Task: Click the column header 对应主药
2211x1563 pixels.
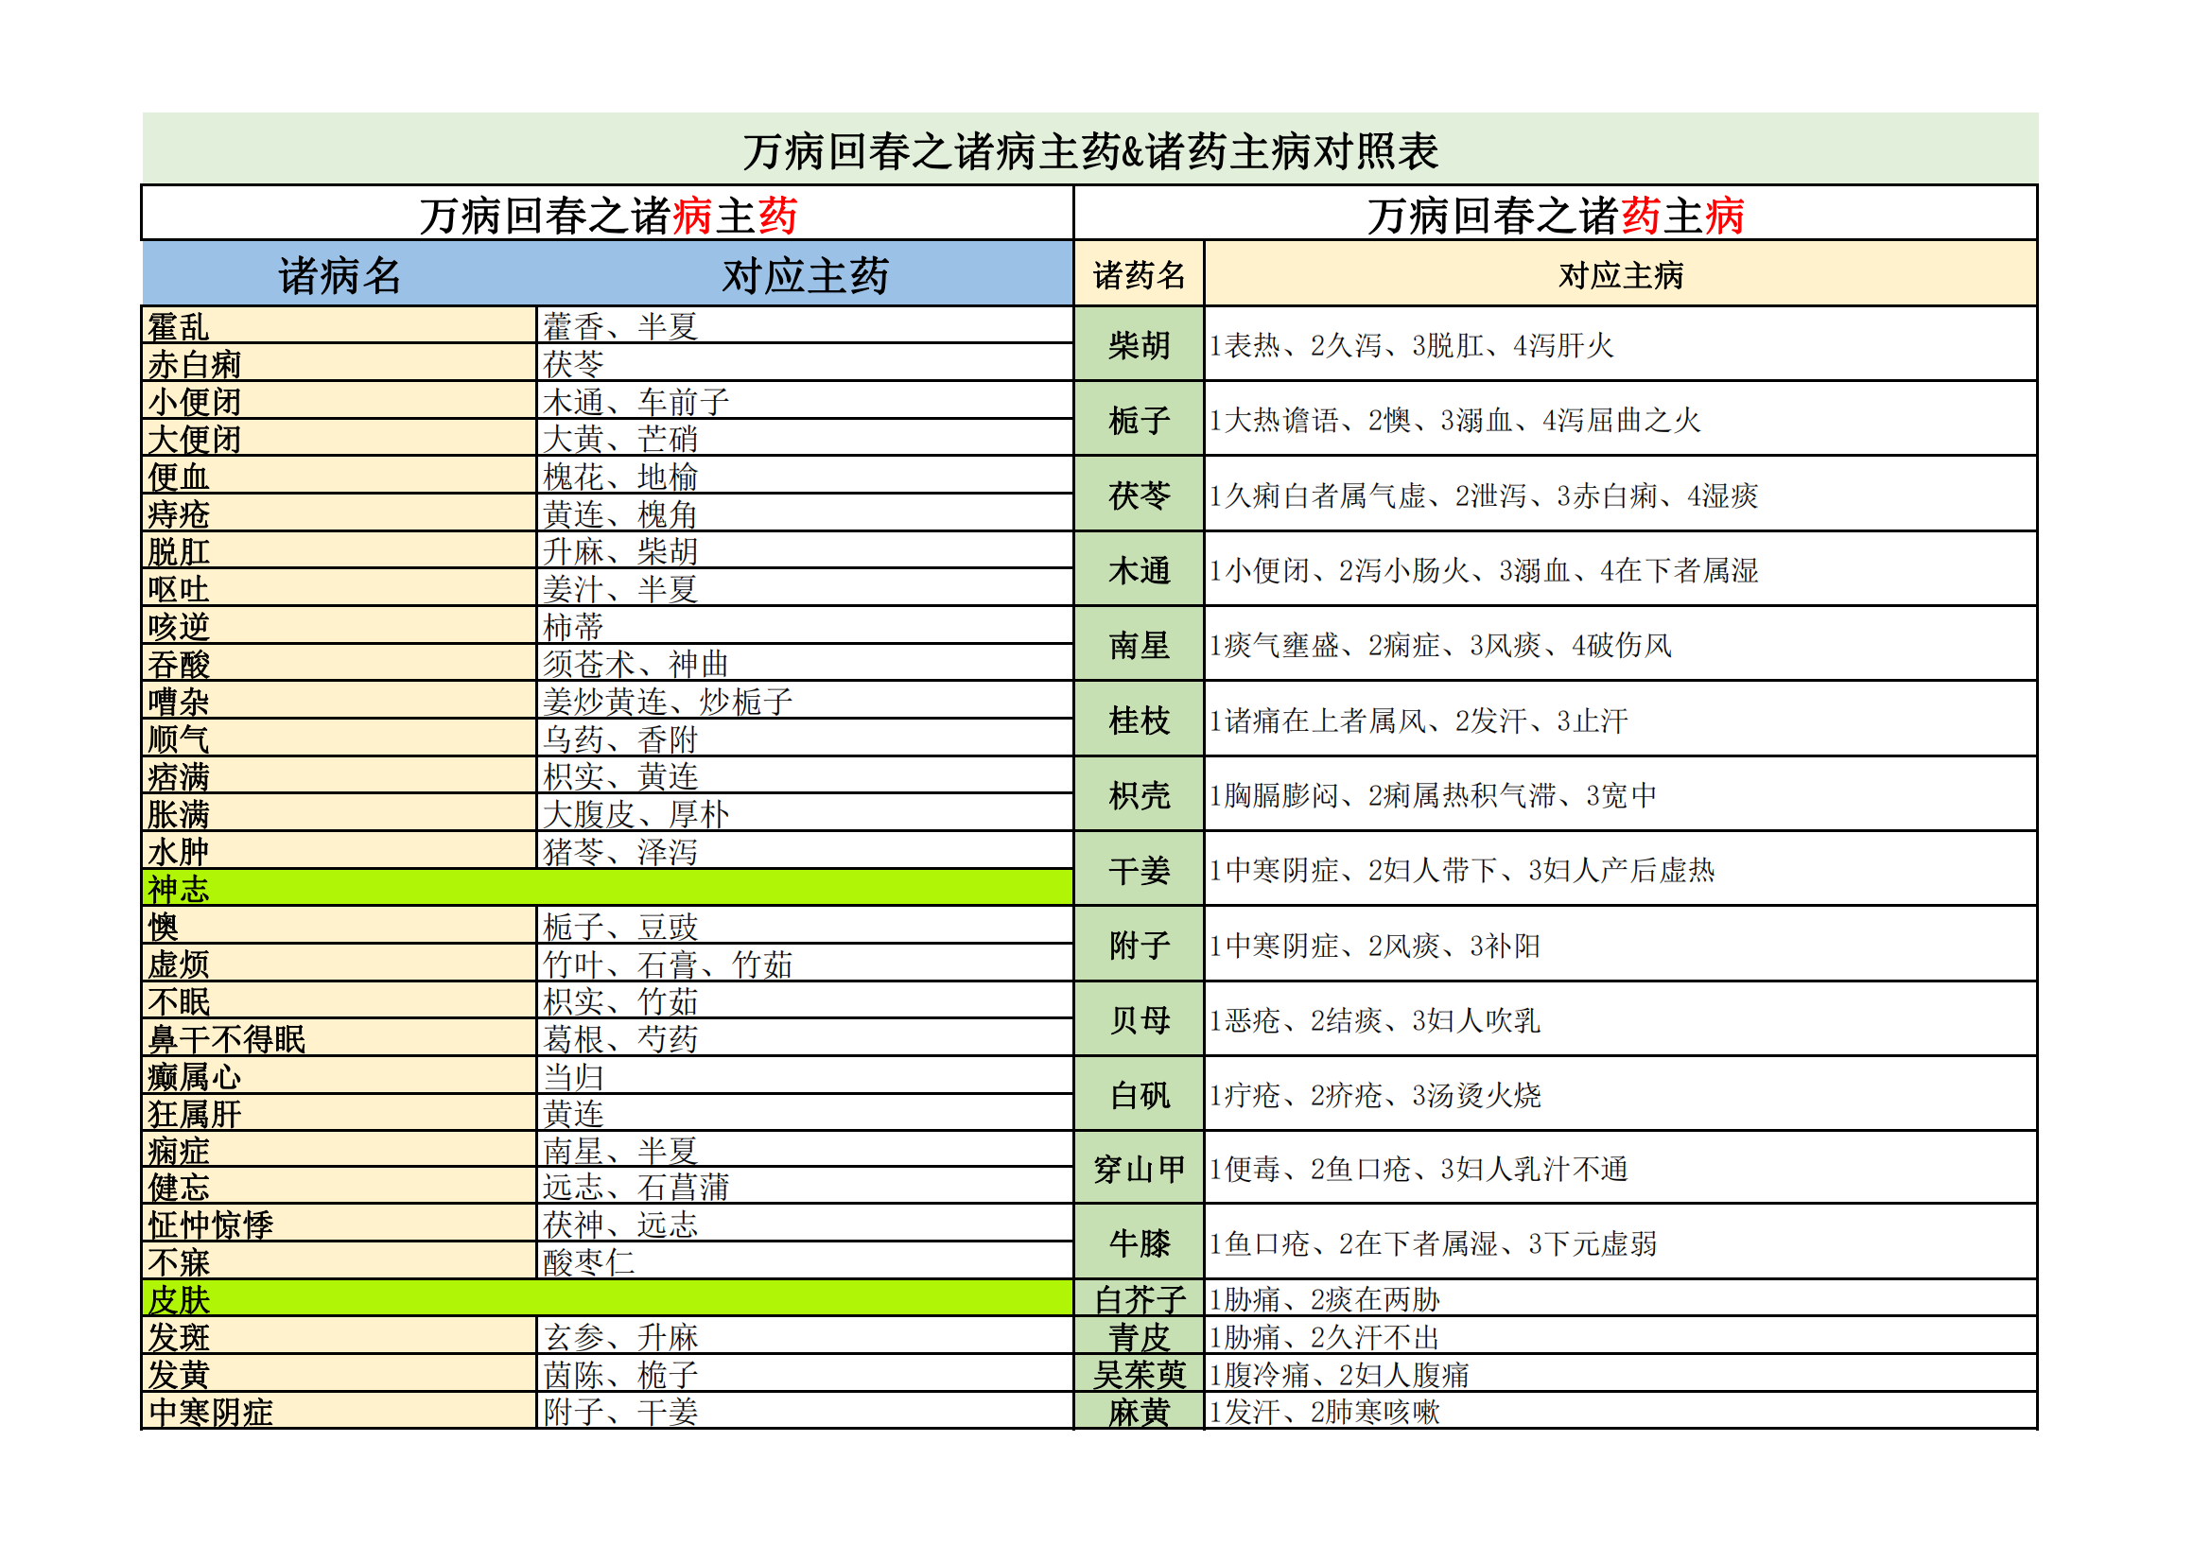Action: 805,275
